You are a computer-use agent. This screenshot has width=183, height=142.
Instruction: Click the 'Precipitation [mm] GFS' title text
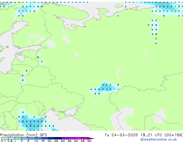(x=23, y=135)
